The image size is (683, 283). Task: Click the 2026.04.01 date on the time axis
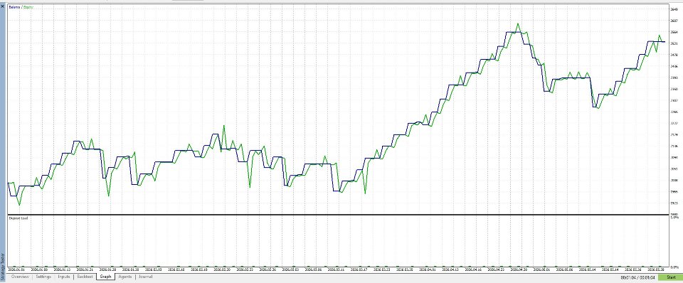(428, 270)
